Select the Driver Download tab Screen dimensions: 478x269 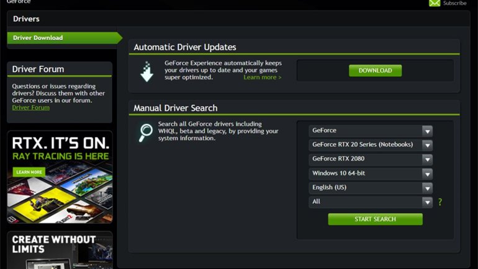[61, 38]
